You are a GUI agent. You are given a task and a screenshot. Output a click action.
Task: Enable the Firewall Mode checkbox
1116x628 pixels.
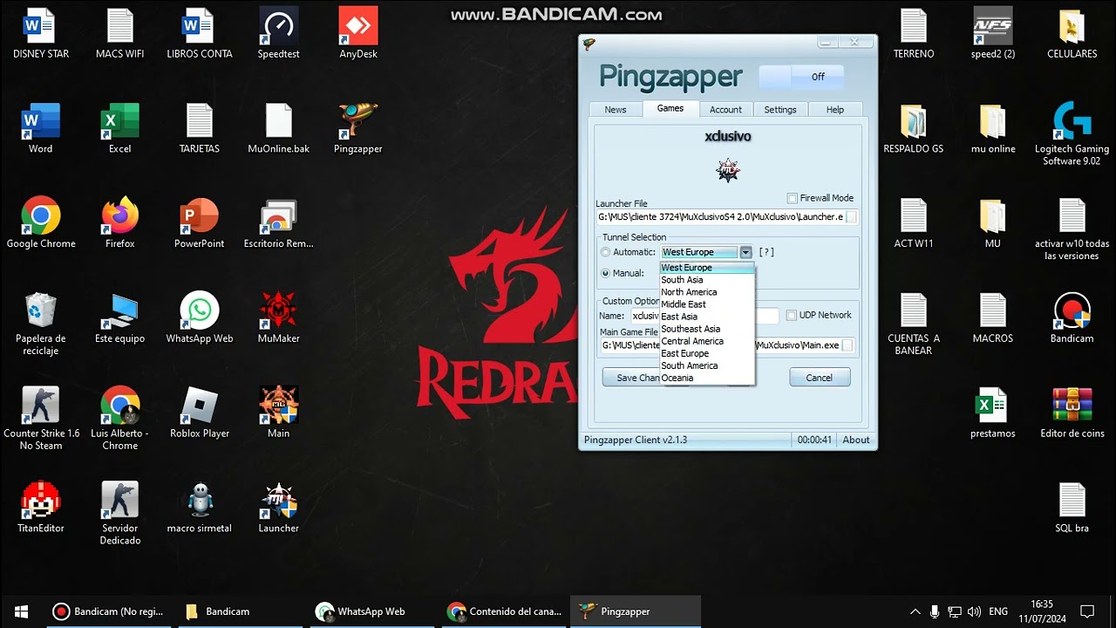pos(792,198)
